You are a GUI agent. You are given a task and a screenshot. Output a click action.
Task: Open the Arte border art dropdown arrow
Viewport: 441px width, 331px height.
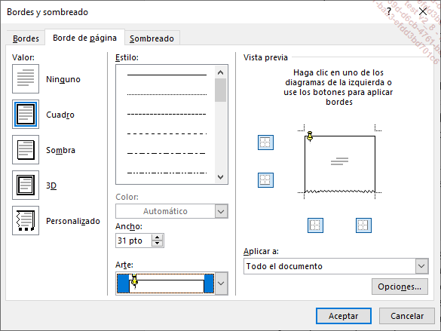point(221,283)
